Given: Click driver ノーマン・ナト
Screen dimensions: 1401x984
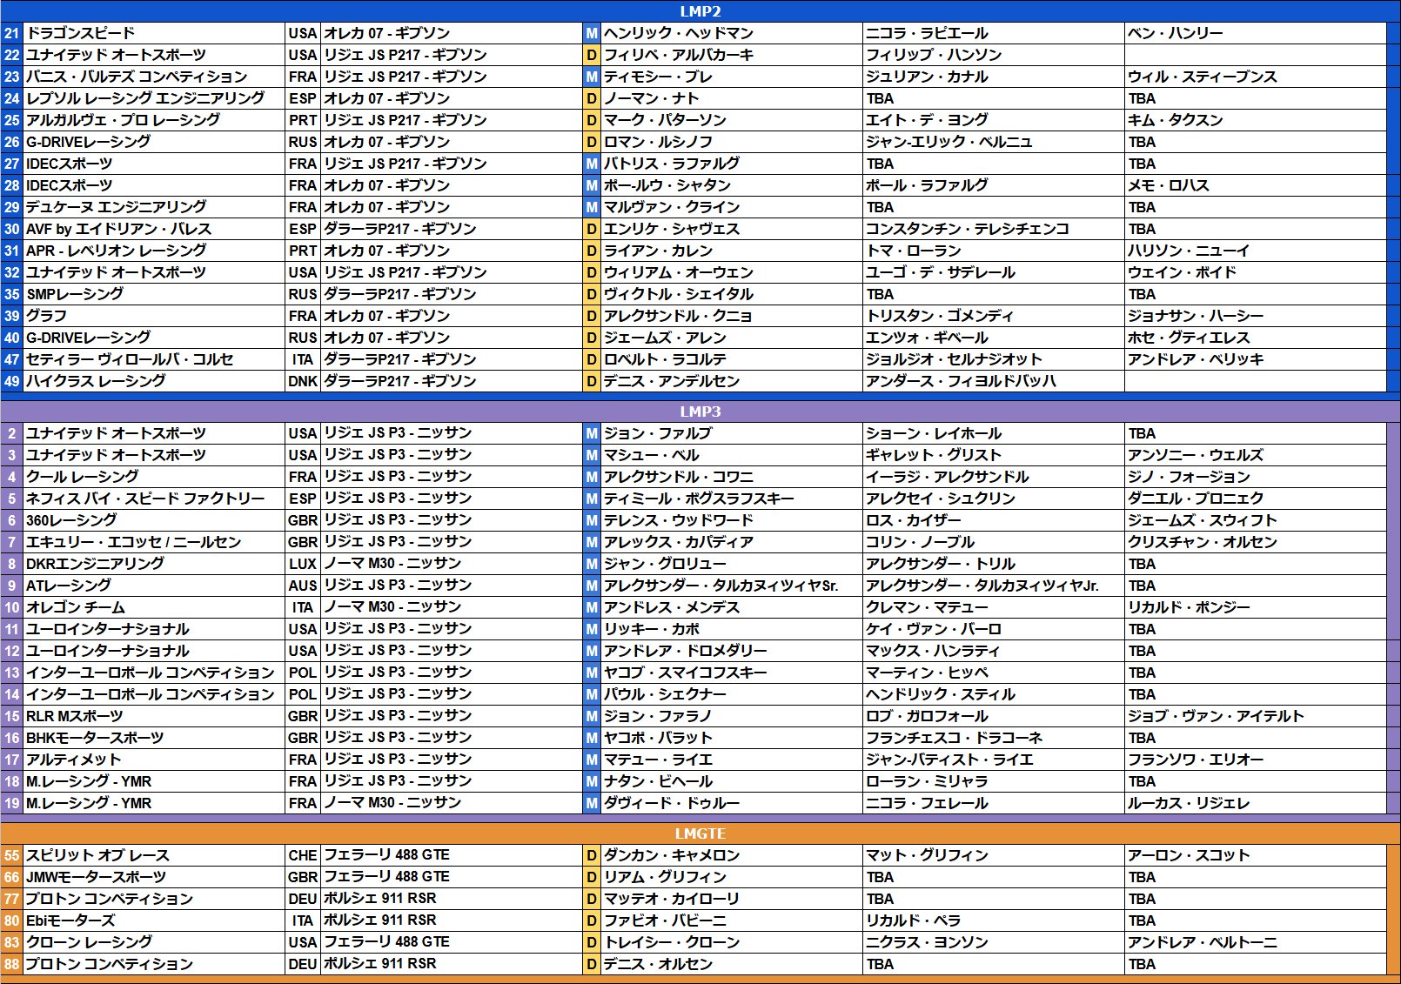Looking at the screenshot, I should [x=652, y=98].
